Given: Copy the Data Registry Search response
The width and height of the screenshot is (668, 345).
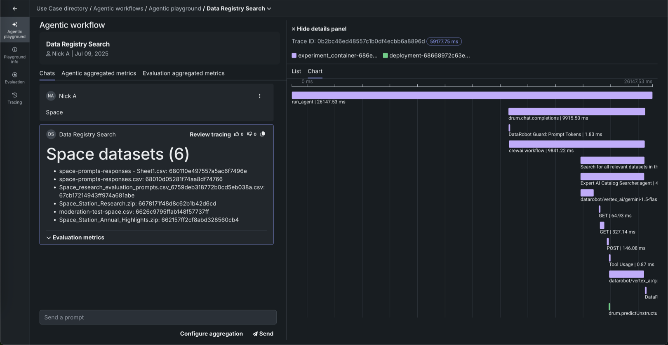Looking at the screenshot, I should click(x=263, y=134).
